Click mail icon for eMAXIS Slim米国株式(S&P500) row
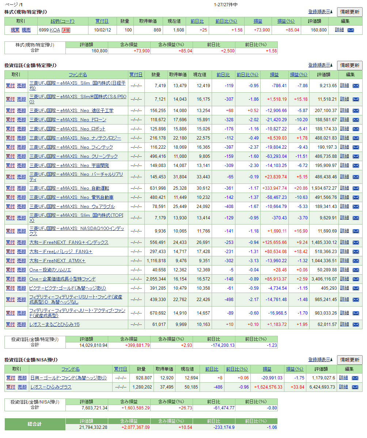367x438 pixels. pyautogui.click(x=356, y=99)
